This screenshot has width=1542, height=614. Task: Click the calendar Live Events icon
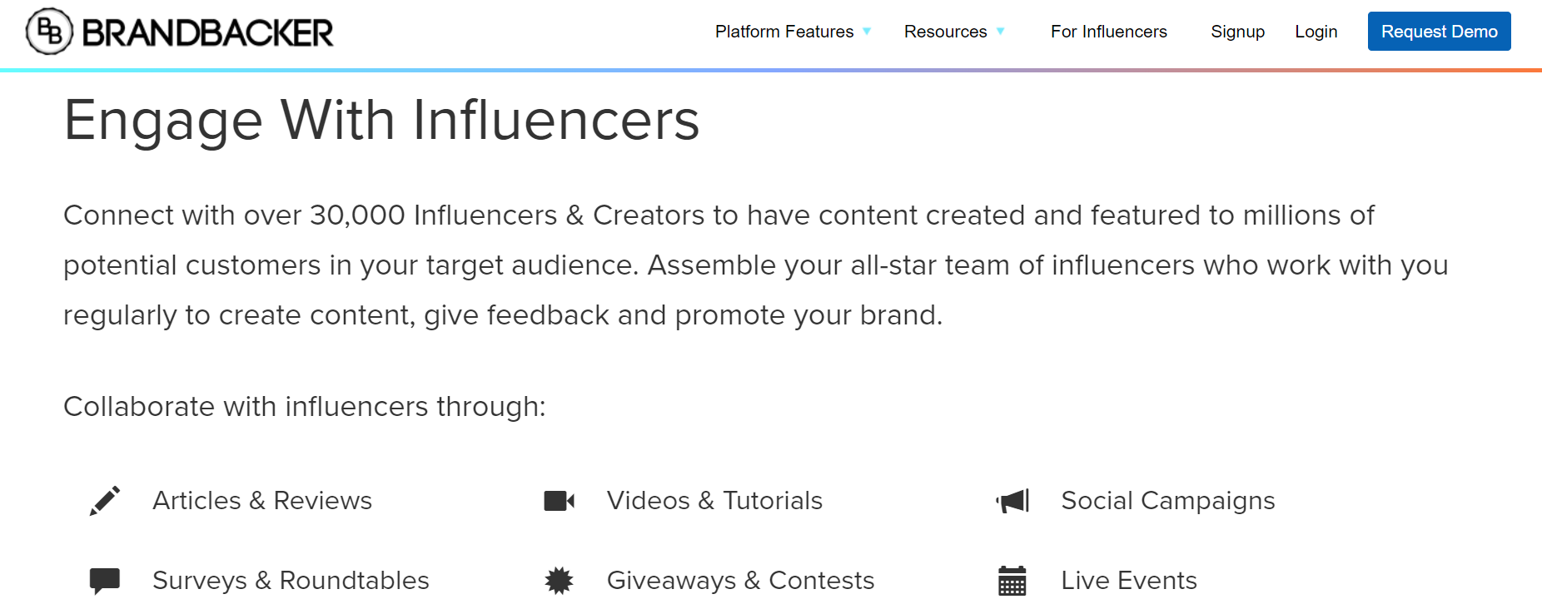[1012, 580]
